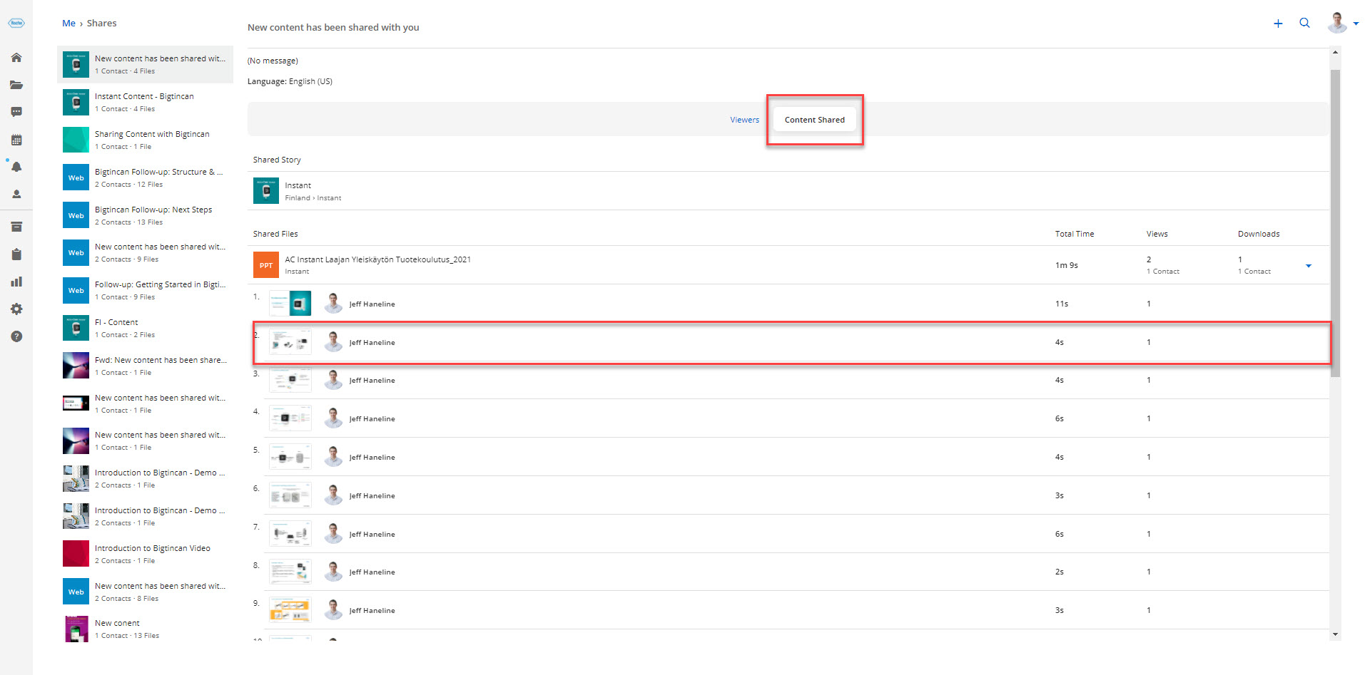Open the bar chart reports icon
Screen dimensions: 1370x675
[x=16, y=282]
